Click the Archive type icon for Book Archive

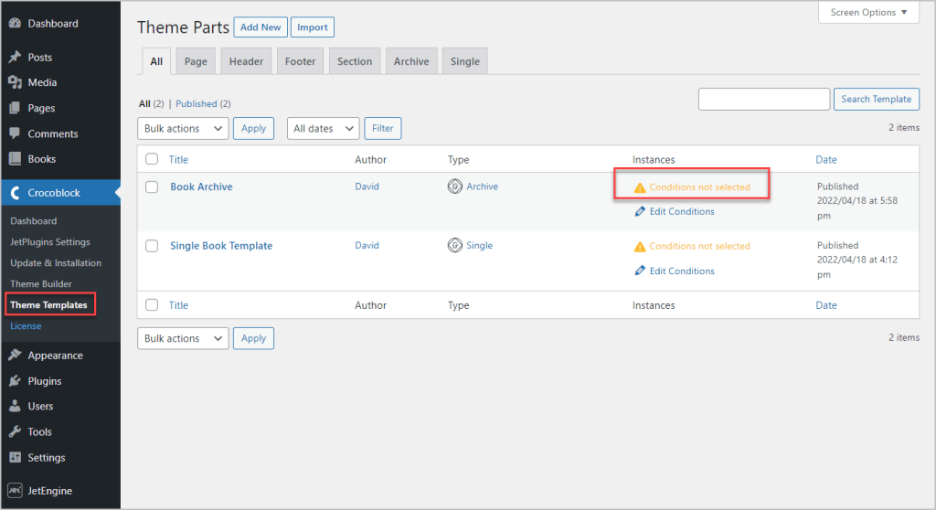click(x=455, y=186)
